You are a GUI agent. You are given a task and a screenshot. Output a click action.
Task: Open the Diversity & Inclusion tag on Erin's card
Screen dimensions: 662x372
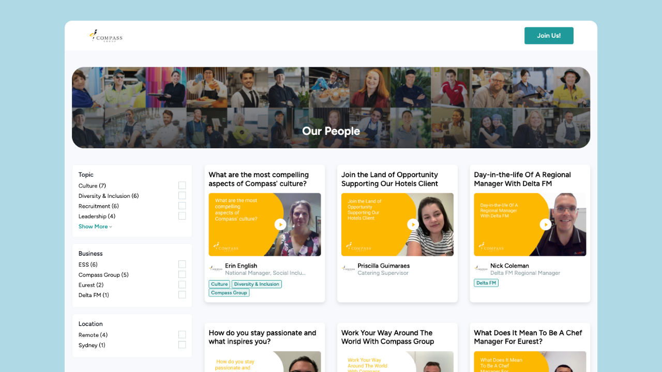click(257, 284)
